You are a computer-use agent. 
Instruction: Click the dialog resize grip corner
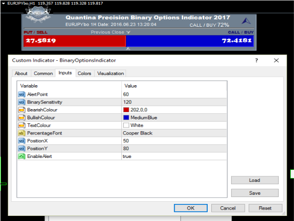[x=284, y=213]
